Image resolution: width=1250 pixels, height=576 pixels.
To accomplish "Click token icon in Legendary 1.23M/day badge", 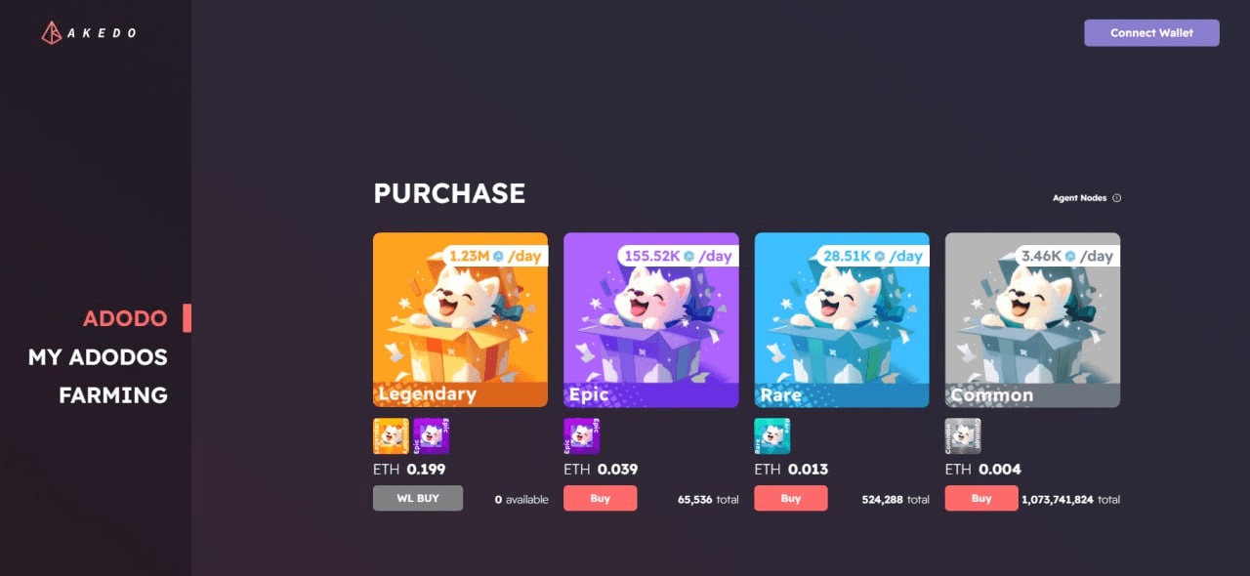I will (498, 256).
